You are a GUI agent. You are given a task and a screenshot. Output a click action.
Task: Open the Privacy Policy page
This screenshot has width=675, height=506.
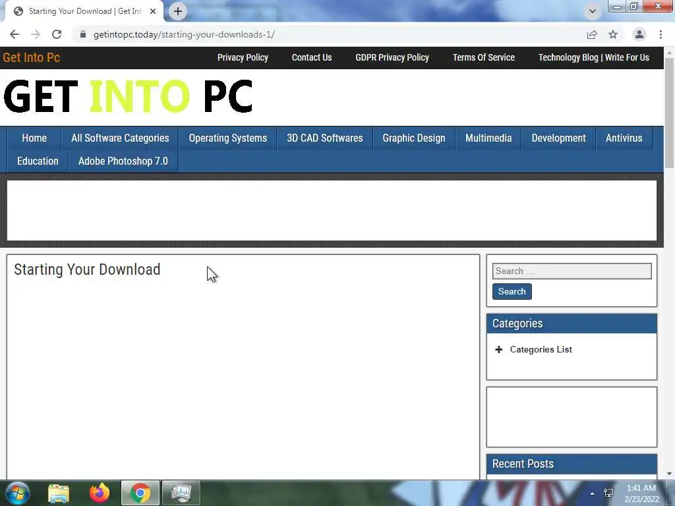(243, 58)
